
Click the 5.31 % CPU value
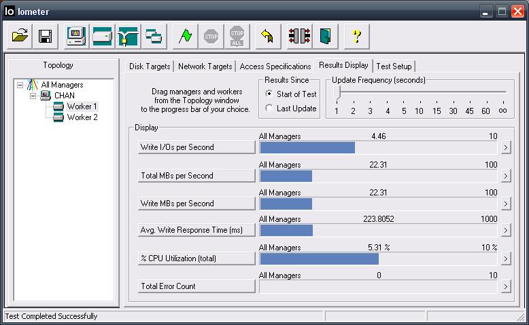[379, 248]
